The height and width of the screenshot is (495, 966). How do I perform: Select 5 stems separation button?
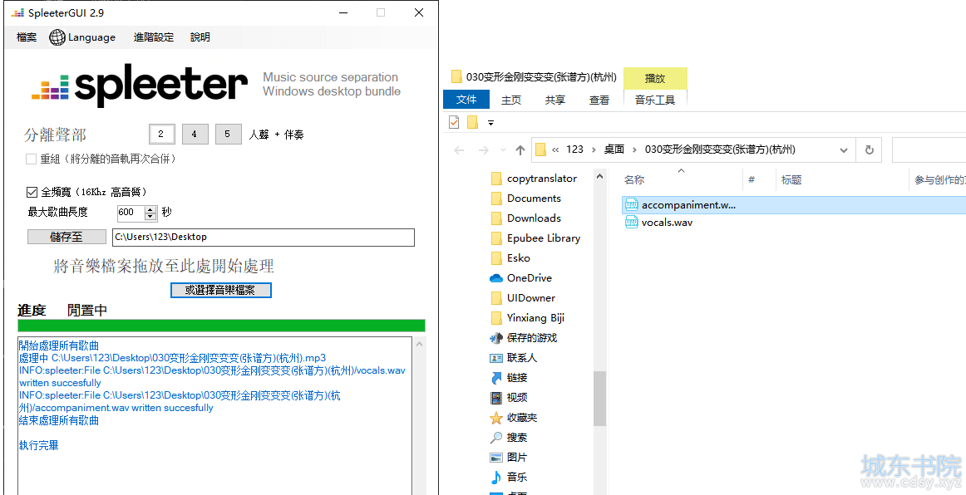228,135
